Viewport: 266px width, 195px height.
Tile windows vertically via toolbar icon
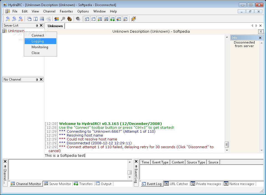tap(35, 19)
